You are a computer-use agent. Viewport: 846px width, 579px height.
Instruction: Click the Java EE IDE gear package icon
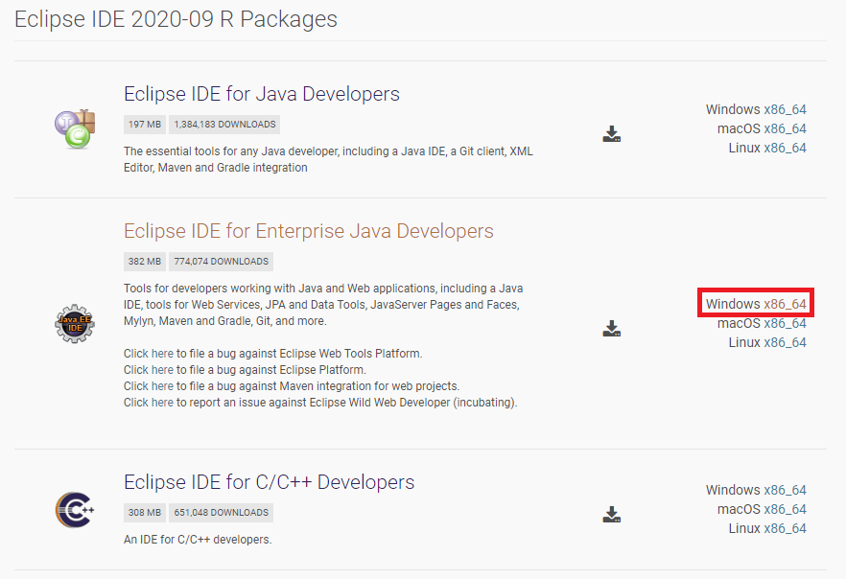click(x=75, y=323)
